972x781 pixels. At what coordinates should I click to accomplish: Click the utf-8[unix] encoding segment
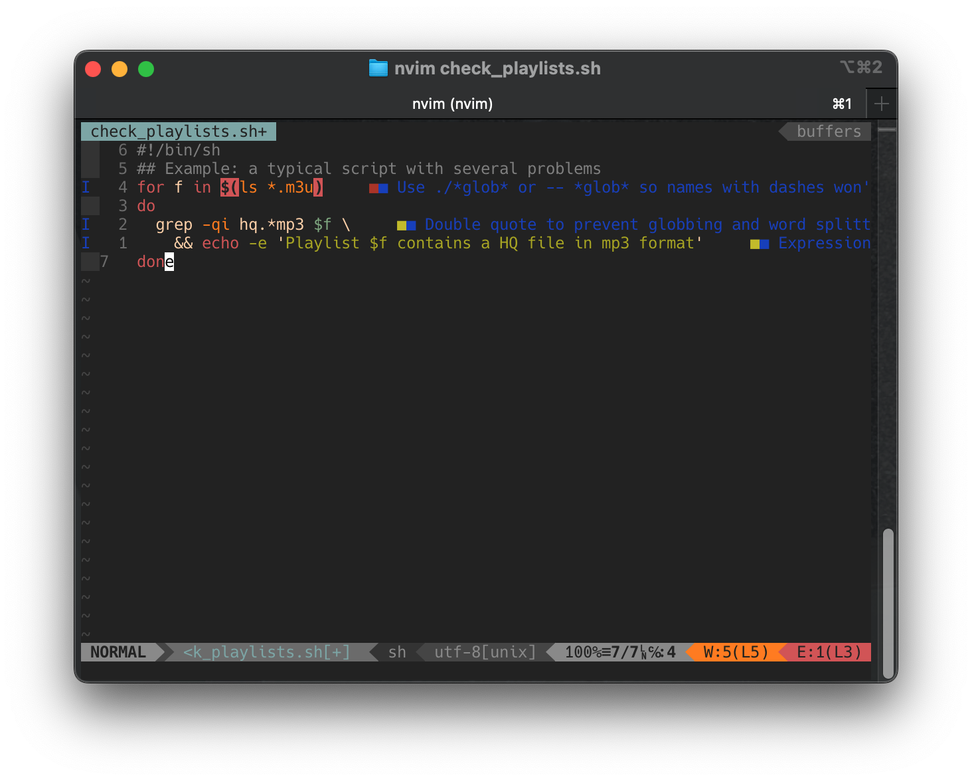coord(485,651)
